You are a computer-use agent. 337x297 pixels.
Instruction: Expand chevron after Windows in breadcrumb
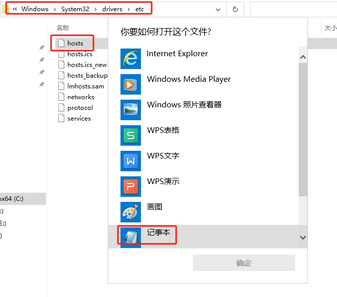click(55, 9)
